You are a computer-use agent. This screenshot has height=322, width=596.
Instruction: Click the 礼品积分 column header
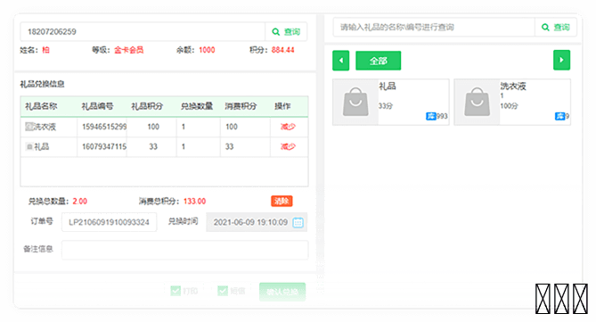(147, 106)
